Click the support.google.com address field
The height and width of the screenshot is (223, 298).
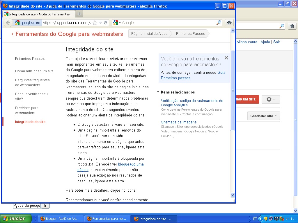click(67, 23)
